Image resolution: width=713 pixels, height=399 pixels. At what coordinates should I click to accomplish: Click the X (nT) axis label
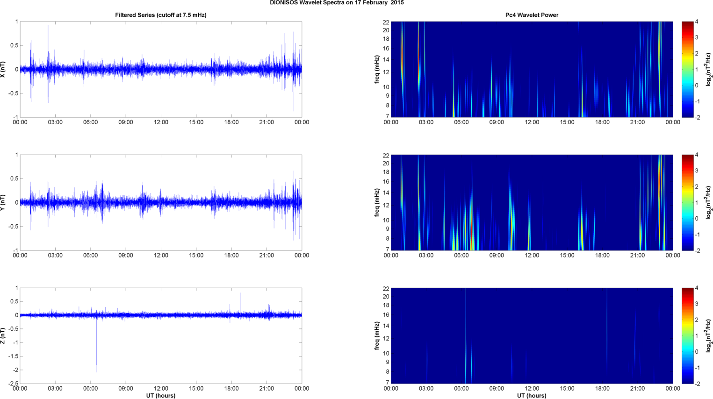point(3,69)
